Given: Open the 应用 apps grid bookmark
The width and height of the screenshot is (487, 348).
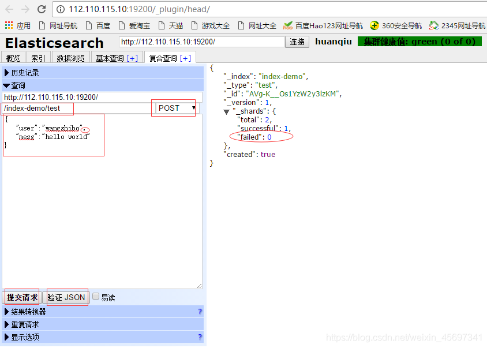Looking at the screenshot, I should [18, 25].
